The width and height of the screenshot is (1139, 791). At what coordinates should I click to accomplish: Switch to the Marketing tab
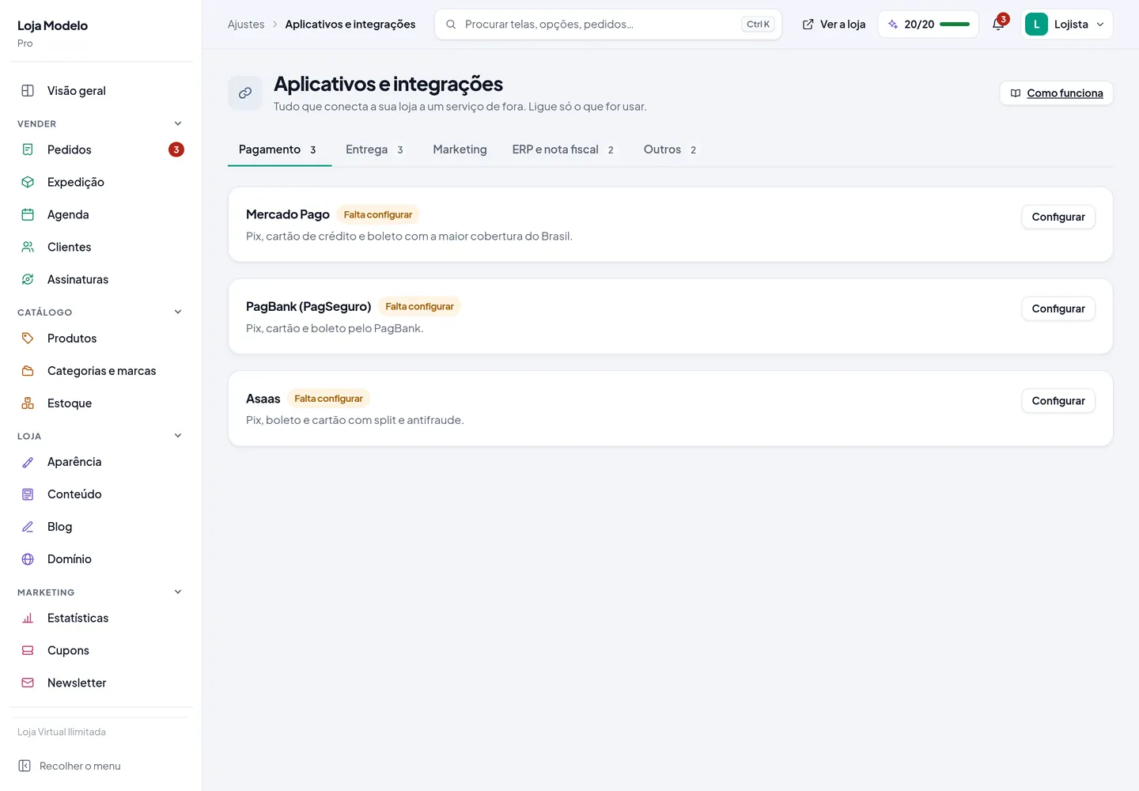click(460, 149)
